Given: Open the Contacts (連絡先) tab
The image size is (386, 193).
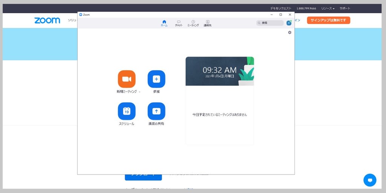Looking at the screenshot, I should coord(208,23).
